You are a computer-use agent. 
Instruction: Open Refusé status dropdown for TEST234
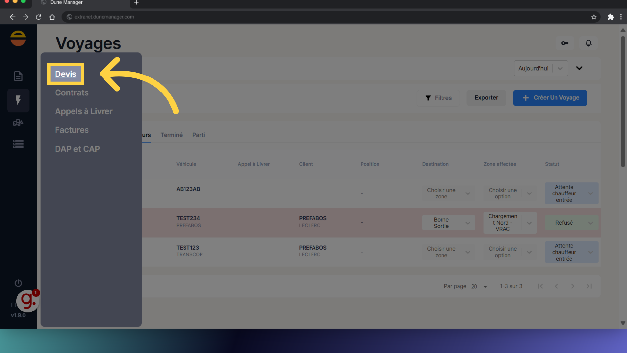point(590,223)
